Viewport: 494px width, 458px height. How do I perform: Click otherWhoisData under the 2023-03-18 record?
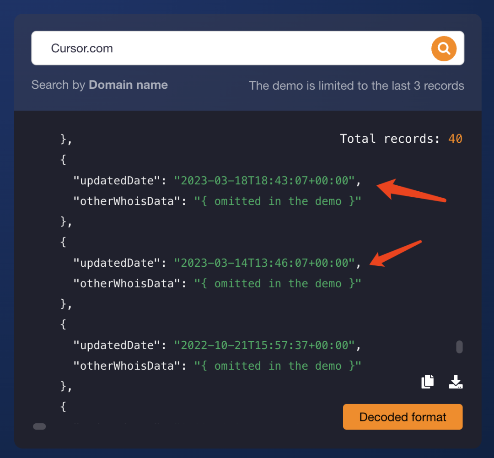pos(127,201)
